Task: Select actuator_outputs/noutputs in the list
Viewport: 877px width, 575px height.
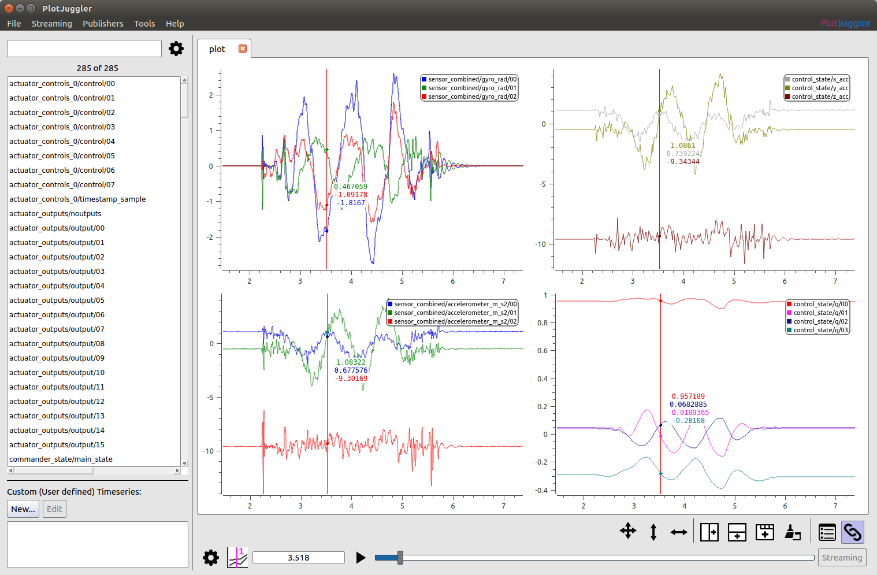Action: point(55,214)
